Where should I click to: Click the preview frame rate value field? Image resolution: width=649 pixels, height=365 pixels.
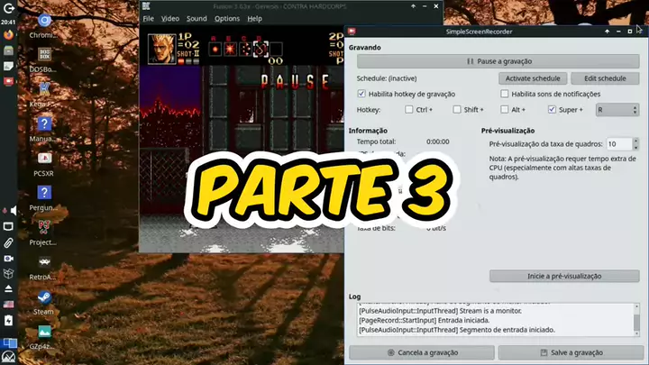pyautogui.click(x=618, y=144)
